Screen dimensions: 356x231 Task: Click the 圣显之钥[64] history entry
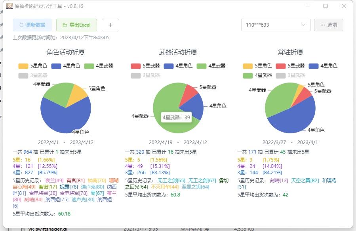click(195, 187)
